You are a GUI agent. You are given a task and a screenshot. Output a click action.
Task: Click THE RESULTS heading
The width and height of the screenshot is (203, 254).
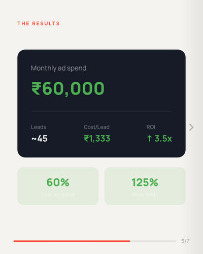point(39,23)
